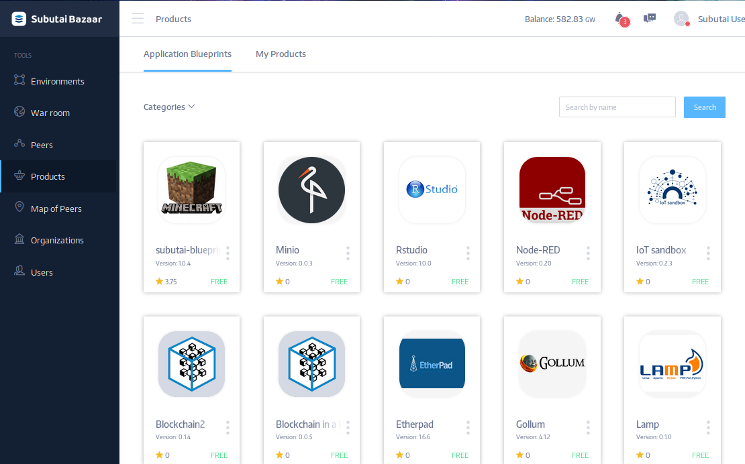Click the Subutai User account name
Viewport: 745px width, 464px height.
pyautogui.click(x=722, y=19)
